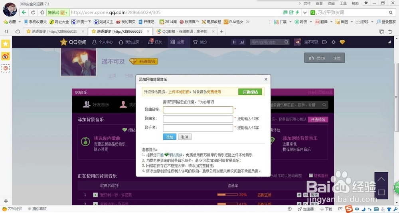Open 工具 tools menu
Image resolution: width=399 pixels, height=213 pixels.
coord(343,4)
